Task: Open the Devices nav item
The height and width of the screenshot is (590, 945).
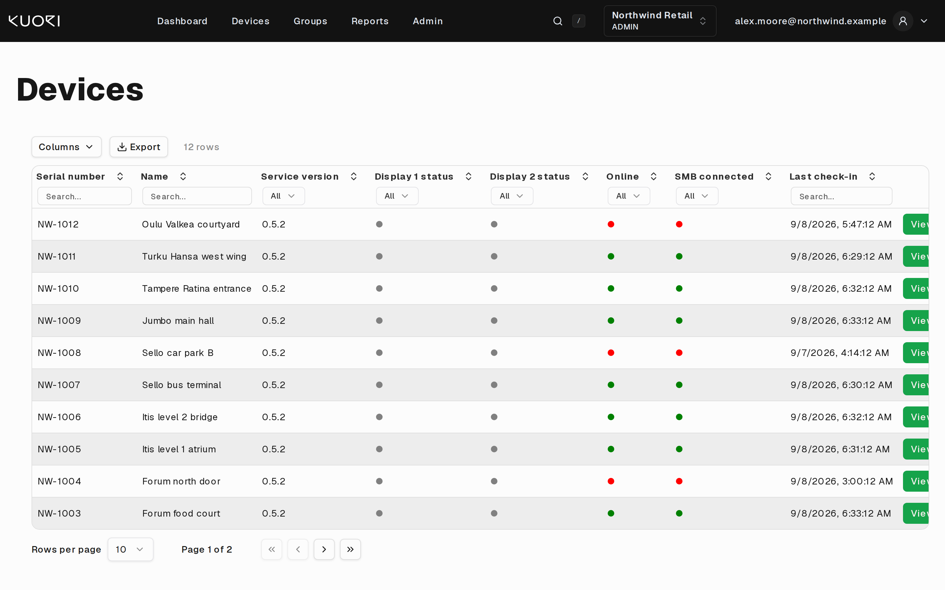Action: coord(251,21)
